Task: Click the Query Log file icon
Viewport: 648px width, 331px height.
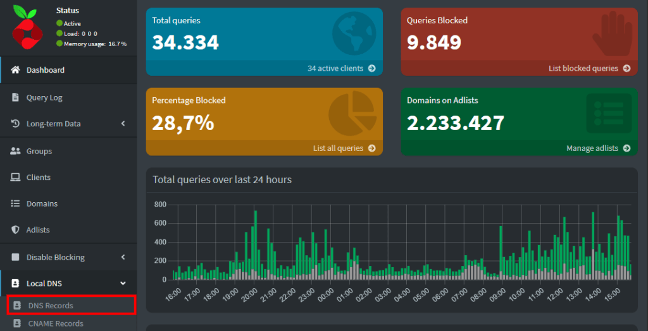Action: [16, 98]
